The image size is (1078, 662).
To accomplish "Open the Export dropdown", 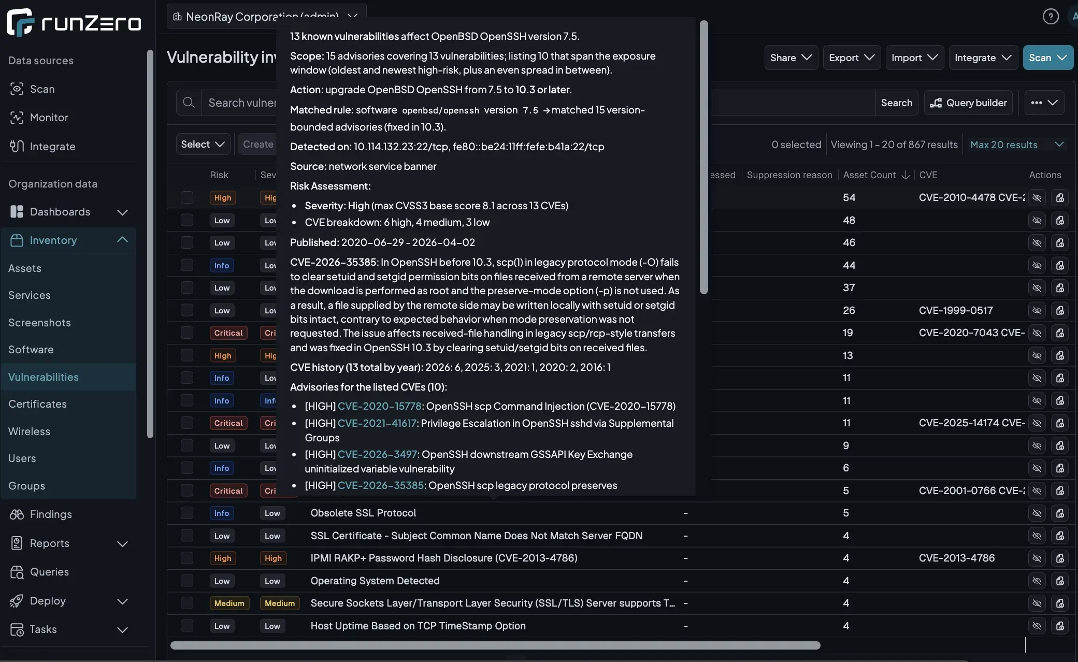I will tap(852, 57).
